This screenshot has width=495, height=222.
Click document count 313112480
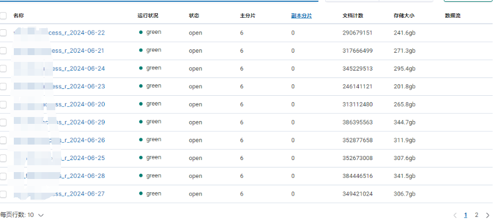click(x=357, y=104)
